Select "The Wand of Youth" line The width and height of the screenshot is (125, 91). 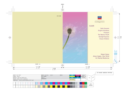point(103,35)
